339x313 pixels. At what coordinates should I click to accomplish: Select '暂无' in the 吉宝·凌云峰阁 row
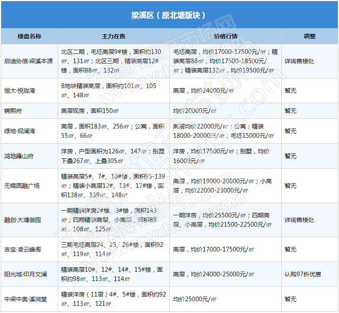pos(291,249)
